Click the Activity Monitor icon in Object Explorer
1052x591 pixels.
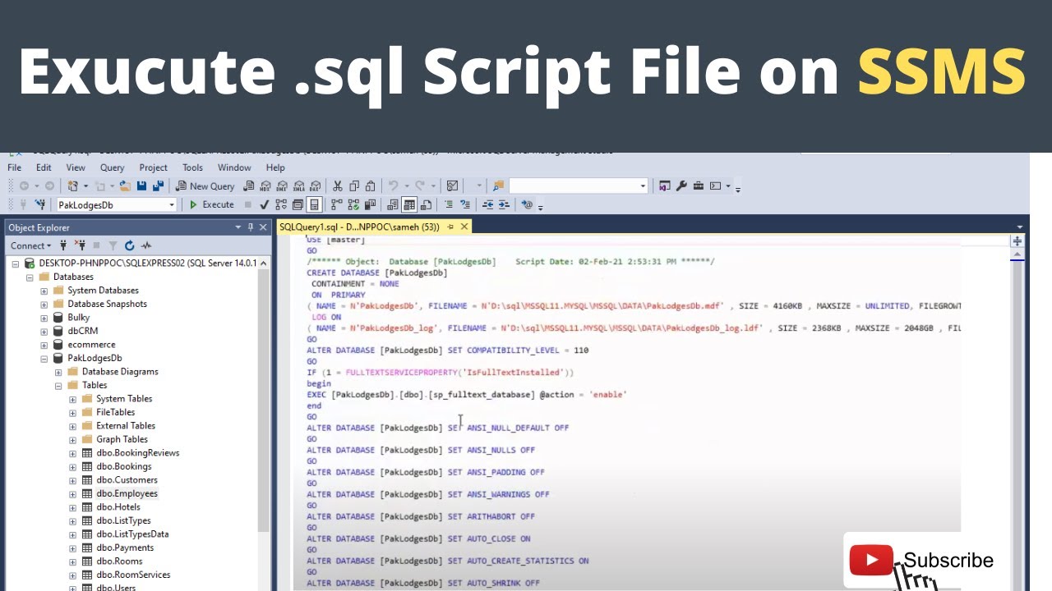pos(146,245)
